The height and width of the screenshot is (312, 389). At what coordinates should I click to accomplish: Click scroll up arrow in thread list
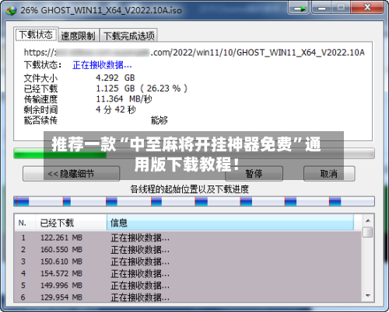(368, 220)
